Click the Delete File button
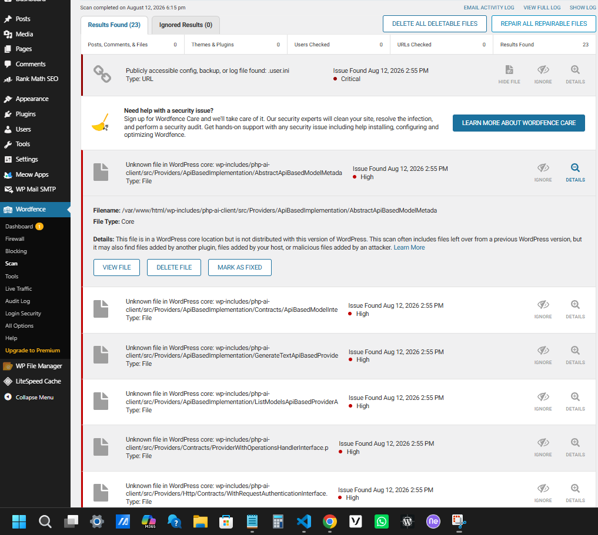 click(174, 267)
